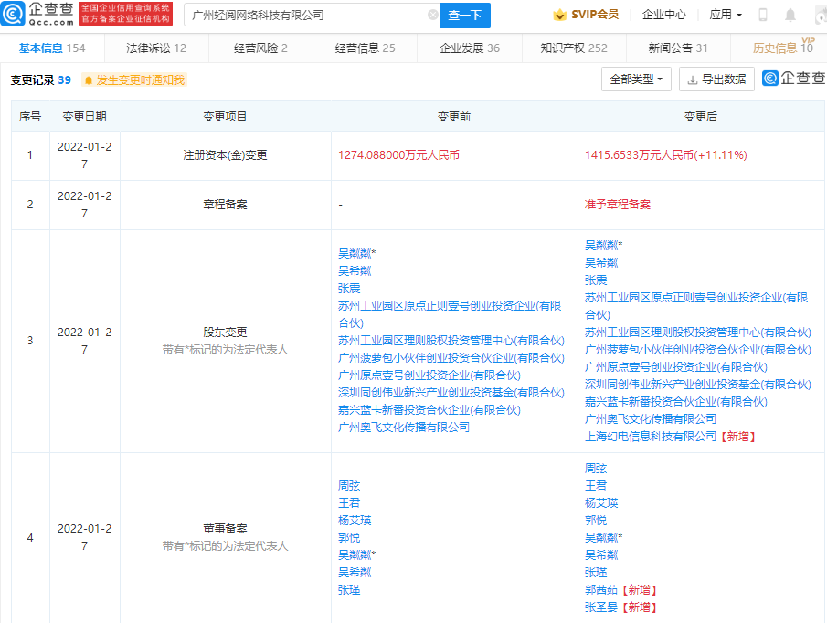Open 企业中心 link
The width and height of the screenshot is (827, 623).
coord(664,15)
